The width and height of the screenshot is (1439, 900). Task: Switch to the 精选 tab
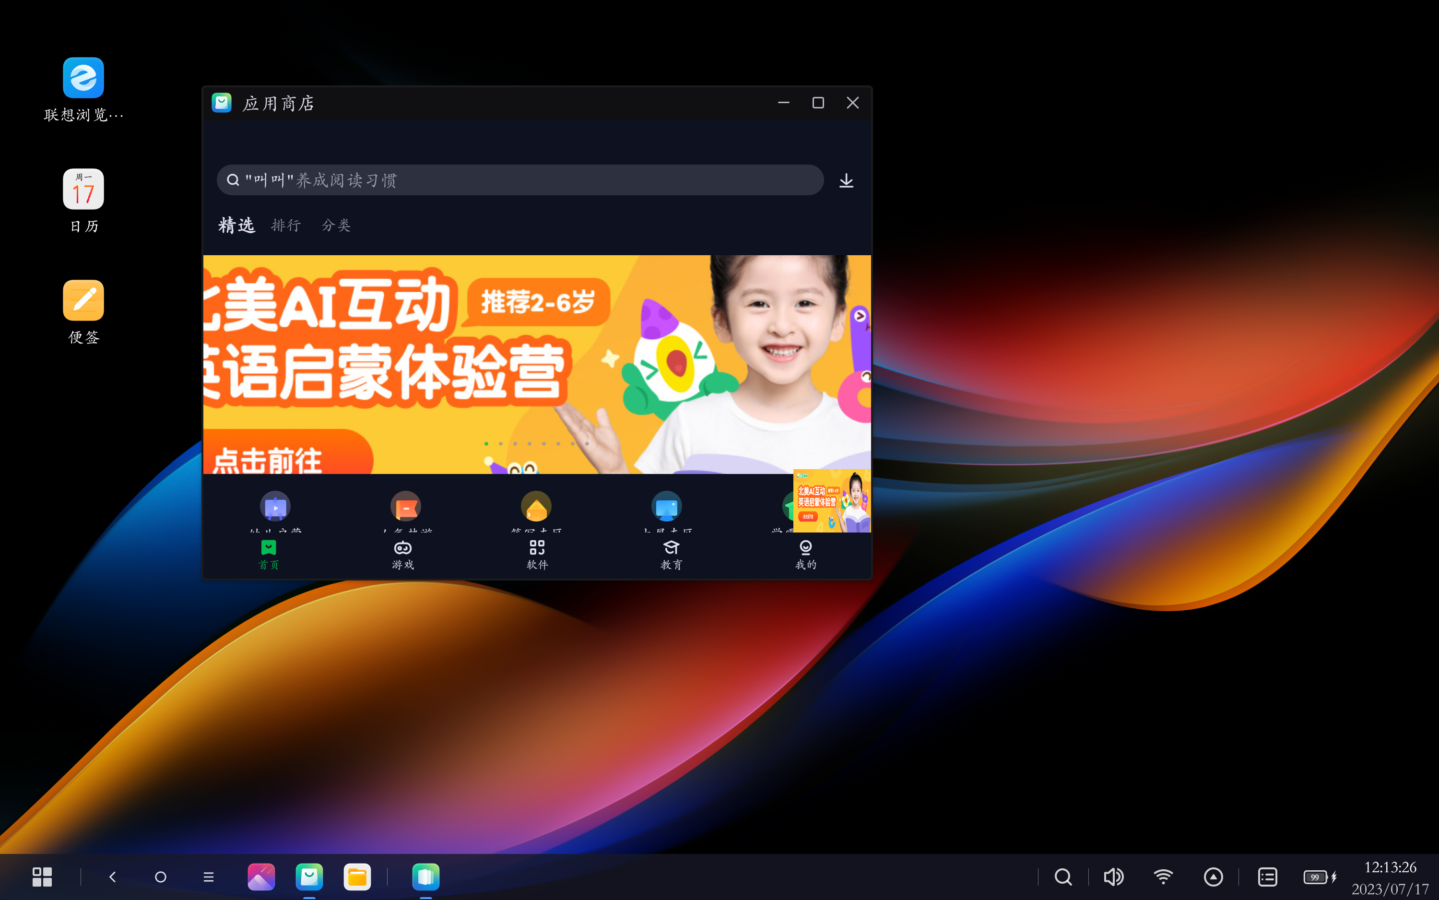(x=236, y=225)
